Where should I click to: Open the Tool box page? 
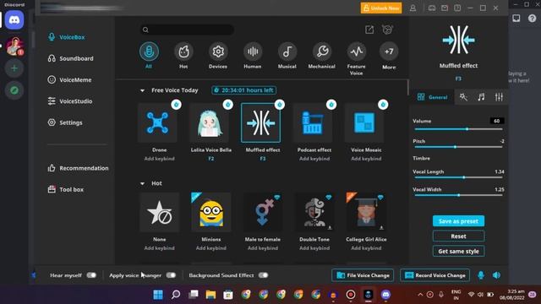66,189
